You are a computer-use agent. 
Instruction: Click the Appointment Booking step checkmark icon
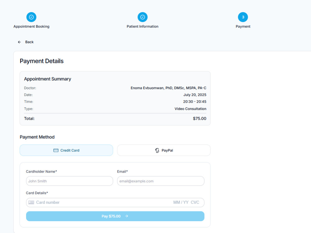(31, 17)
